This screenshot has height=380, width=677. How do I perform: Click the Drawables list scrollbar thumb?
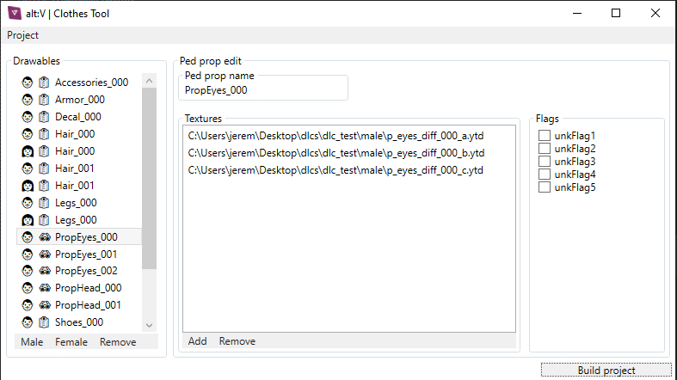click(150, 178)
